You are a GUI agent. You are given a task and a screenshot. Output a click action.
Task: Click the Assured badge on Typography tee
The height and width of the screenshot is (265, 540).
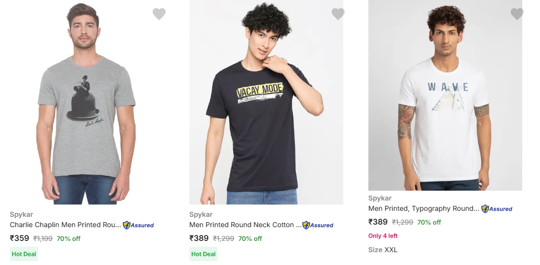(x=497, y=209)
